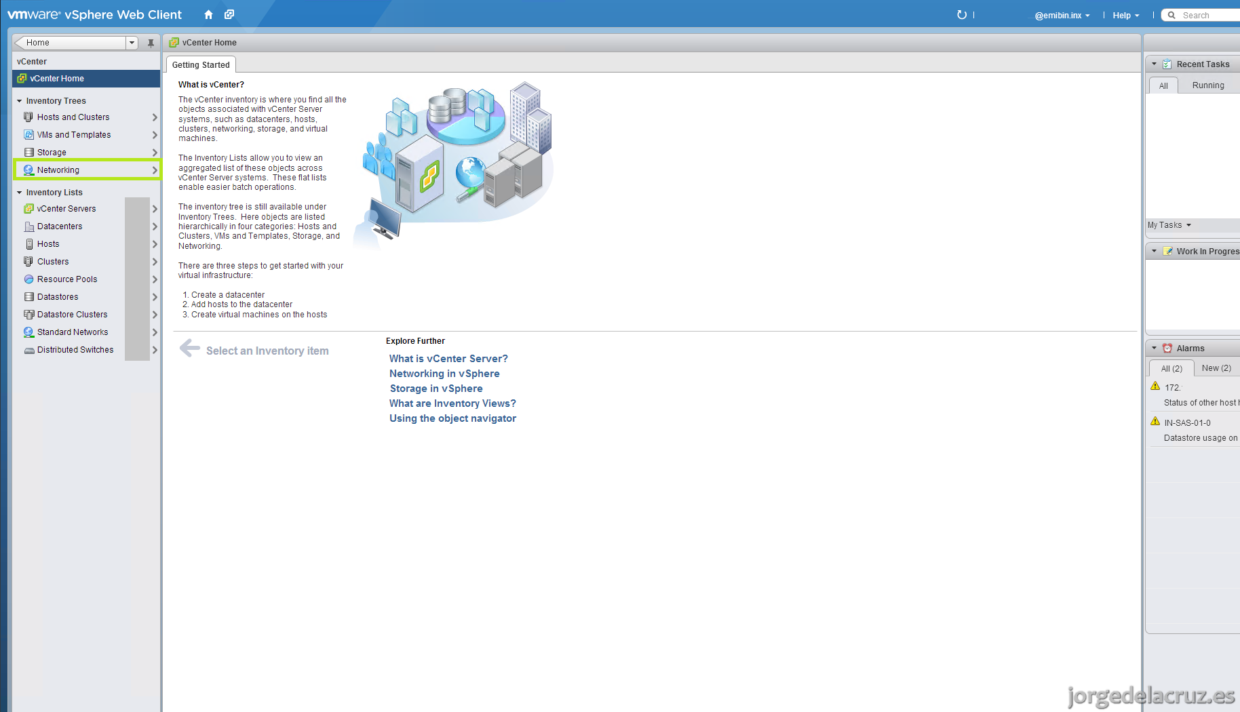Open the Resource Pools inventory list

pyautogui.click(x=86, y=279)
